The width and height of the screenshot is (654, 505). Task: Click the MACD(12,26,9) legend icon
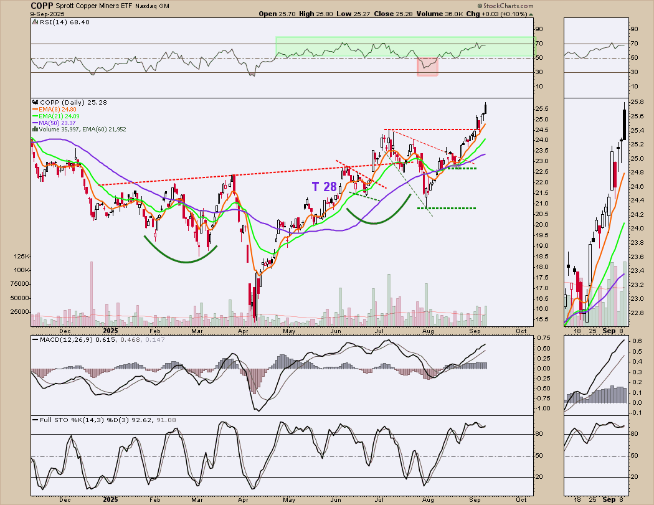(x=36, y=340)
